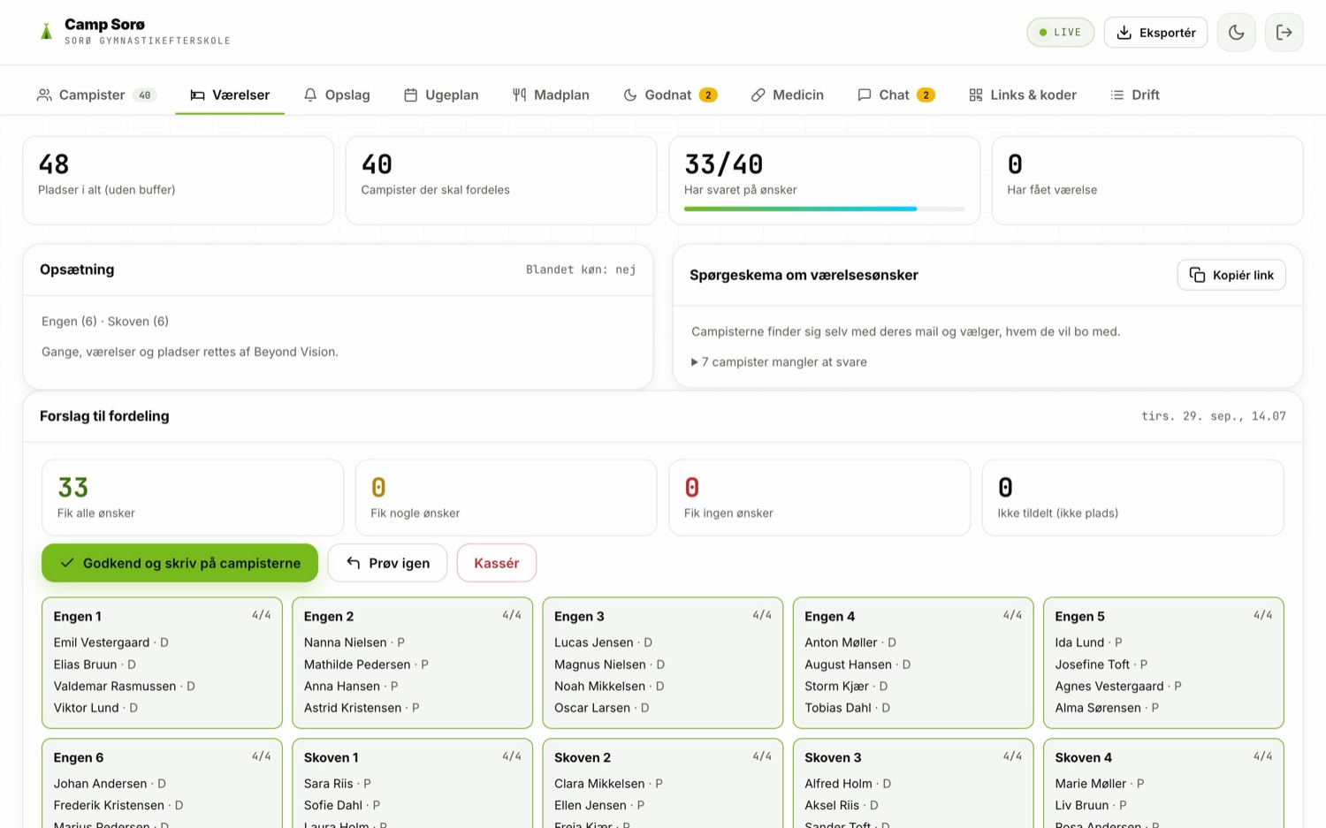
Task: Open the Chat tab
Action: [895, 95]
